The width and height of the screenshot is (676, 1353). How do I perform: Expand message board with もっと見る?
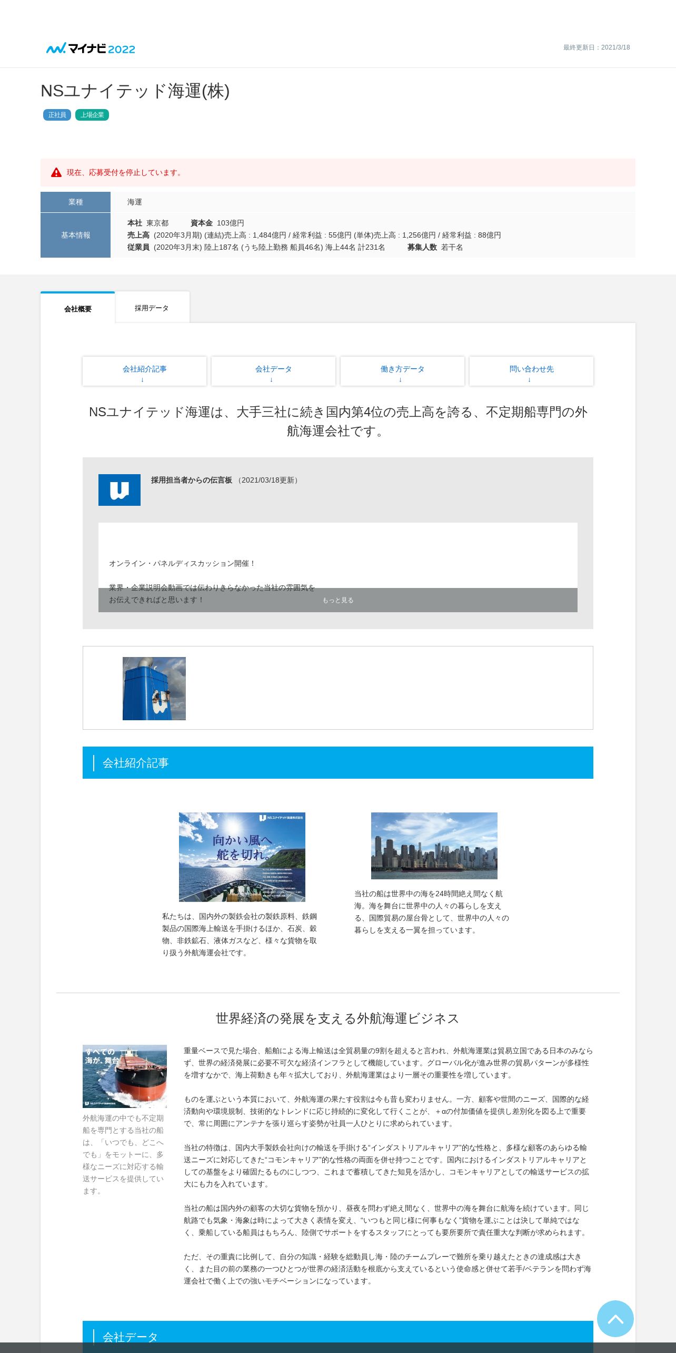[338, 600]
